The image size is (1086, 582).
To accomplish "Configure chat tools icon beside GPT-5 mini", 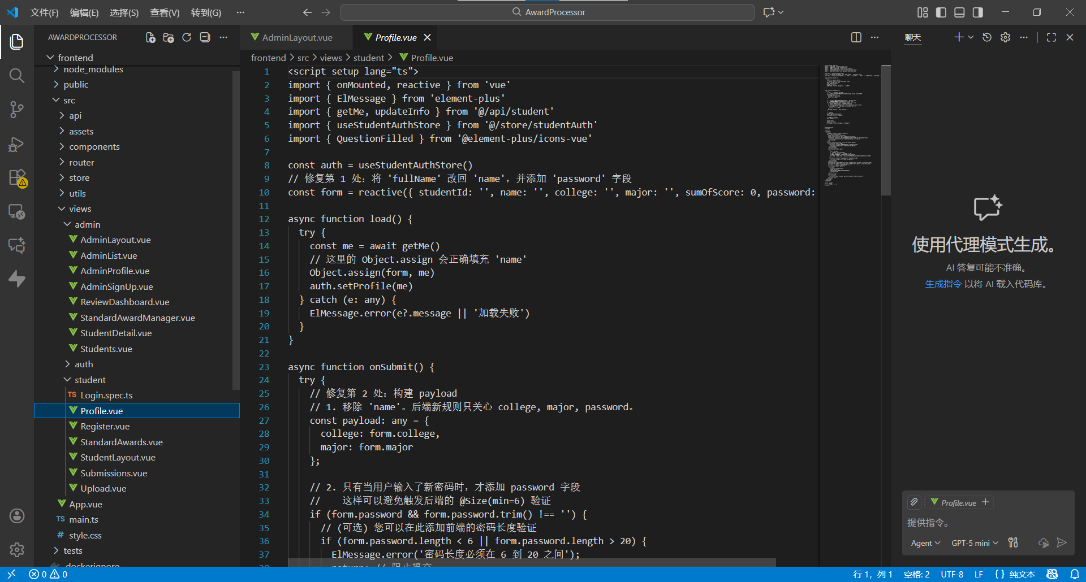I will click(x=1013, y=542).
